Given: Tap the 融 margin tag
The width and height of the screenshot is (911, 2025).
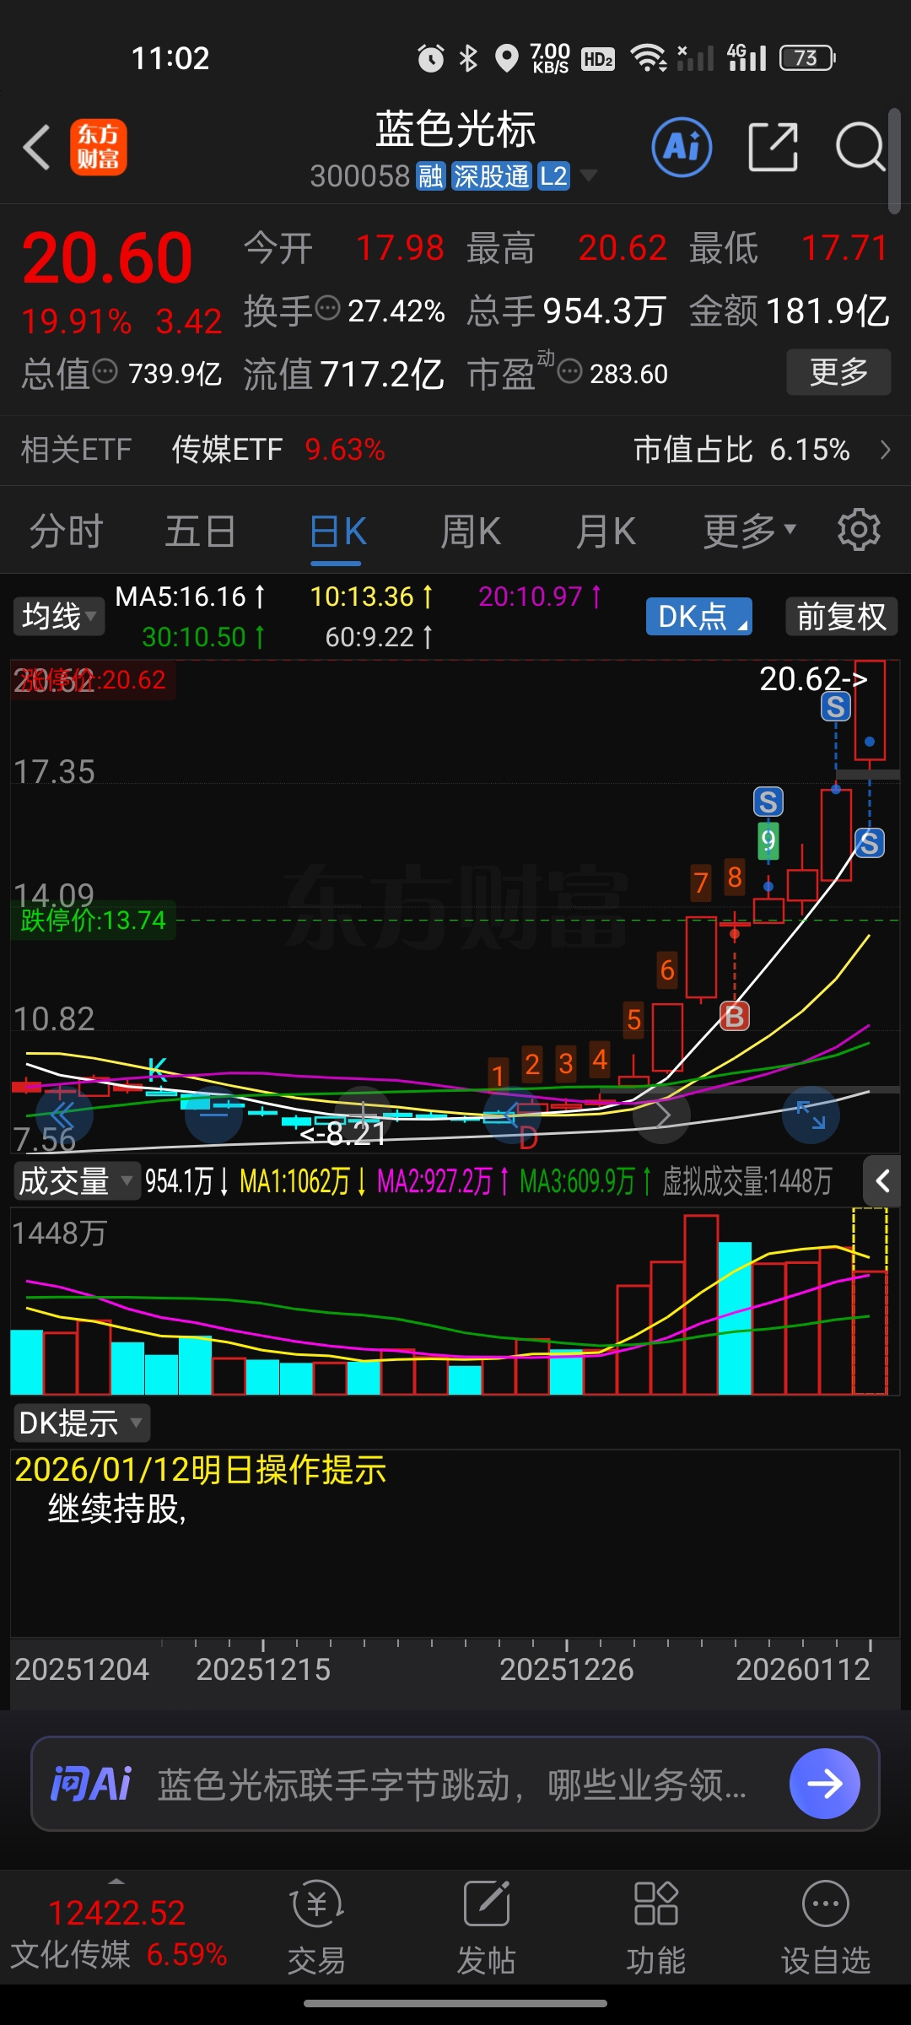Looking at the screenshot, I should click(x=431, y=176).
